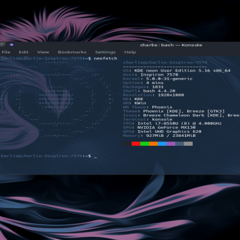Screen dimensions: 240x240
Task: Click the Resolution value '1920x1080'
Action: click(x=171, y=95)
